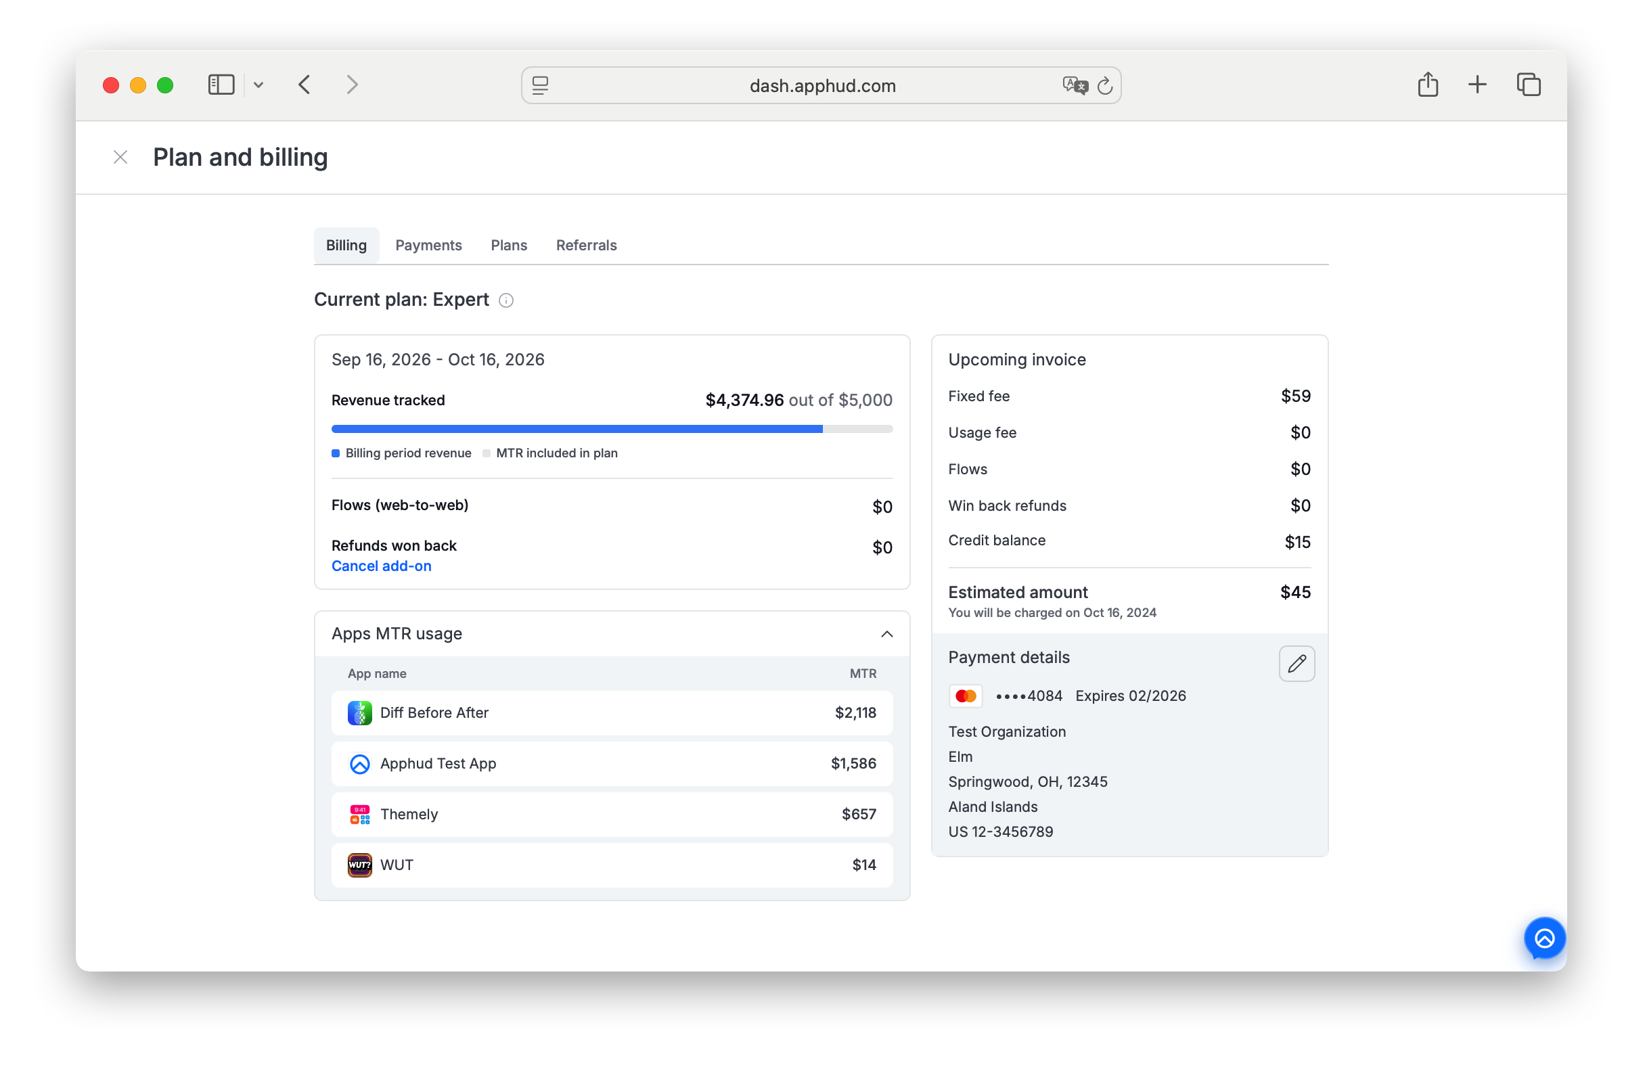1643x1073 pixels.
Task: Click the $14 MTR value
Action: 864,865
